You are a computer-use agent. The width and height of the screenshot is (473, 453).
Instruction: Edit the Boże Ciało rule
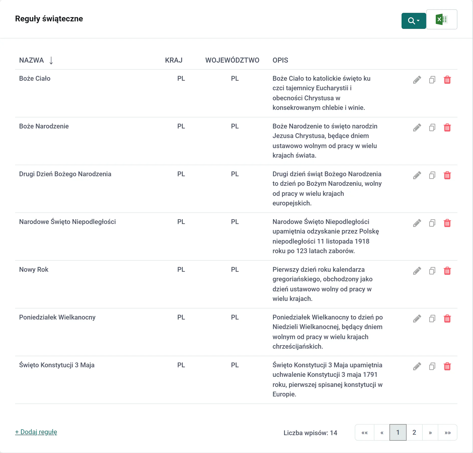(417, 80)
